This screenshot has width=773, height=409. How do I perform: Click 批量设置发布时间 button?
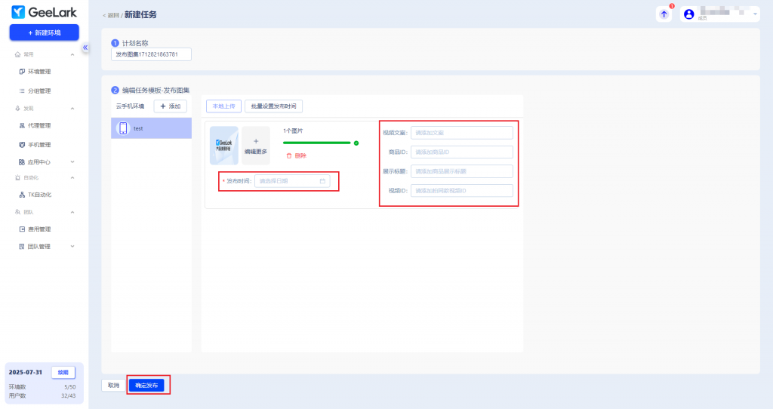pyautogui.click(x=274, y=106)
